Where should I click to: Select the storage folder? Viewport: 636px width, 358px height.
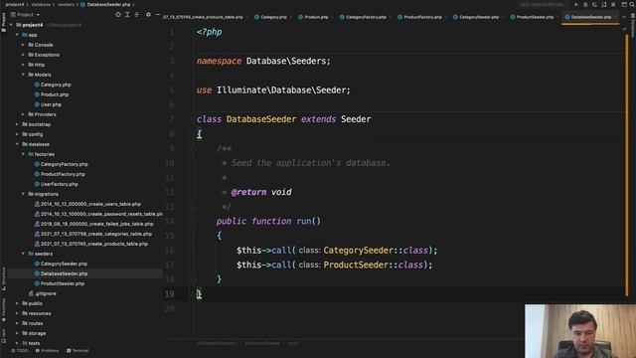tap(37, 333)
